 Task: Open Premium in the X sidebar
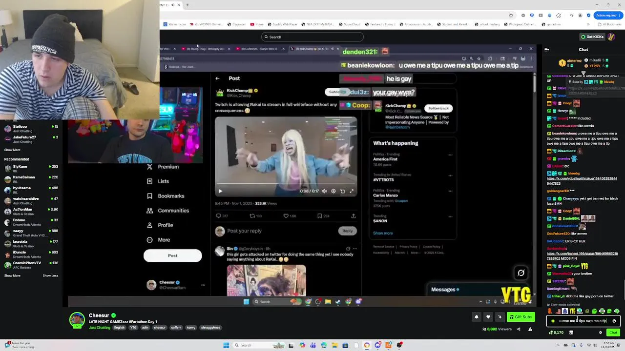coord(163,167)
